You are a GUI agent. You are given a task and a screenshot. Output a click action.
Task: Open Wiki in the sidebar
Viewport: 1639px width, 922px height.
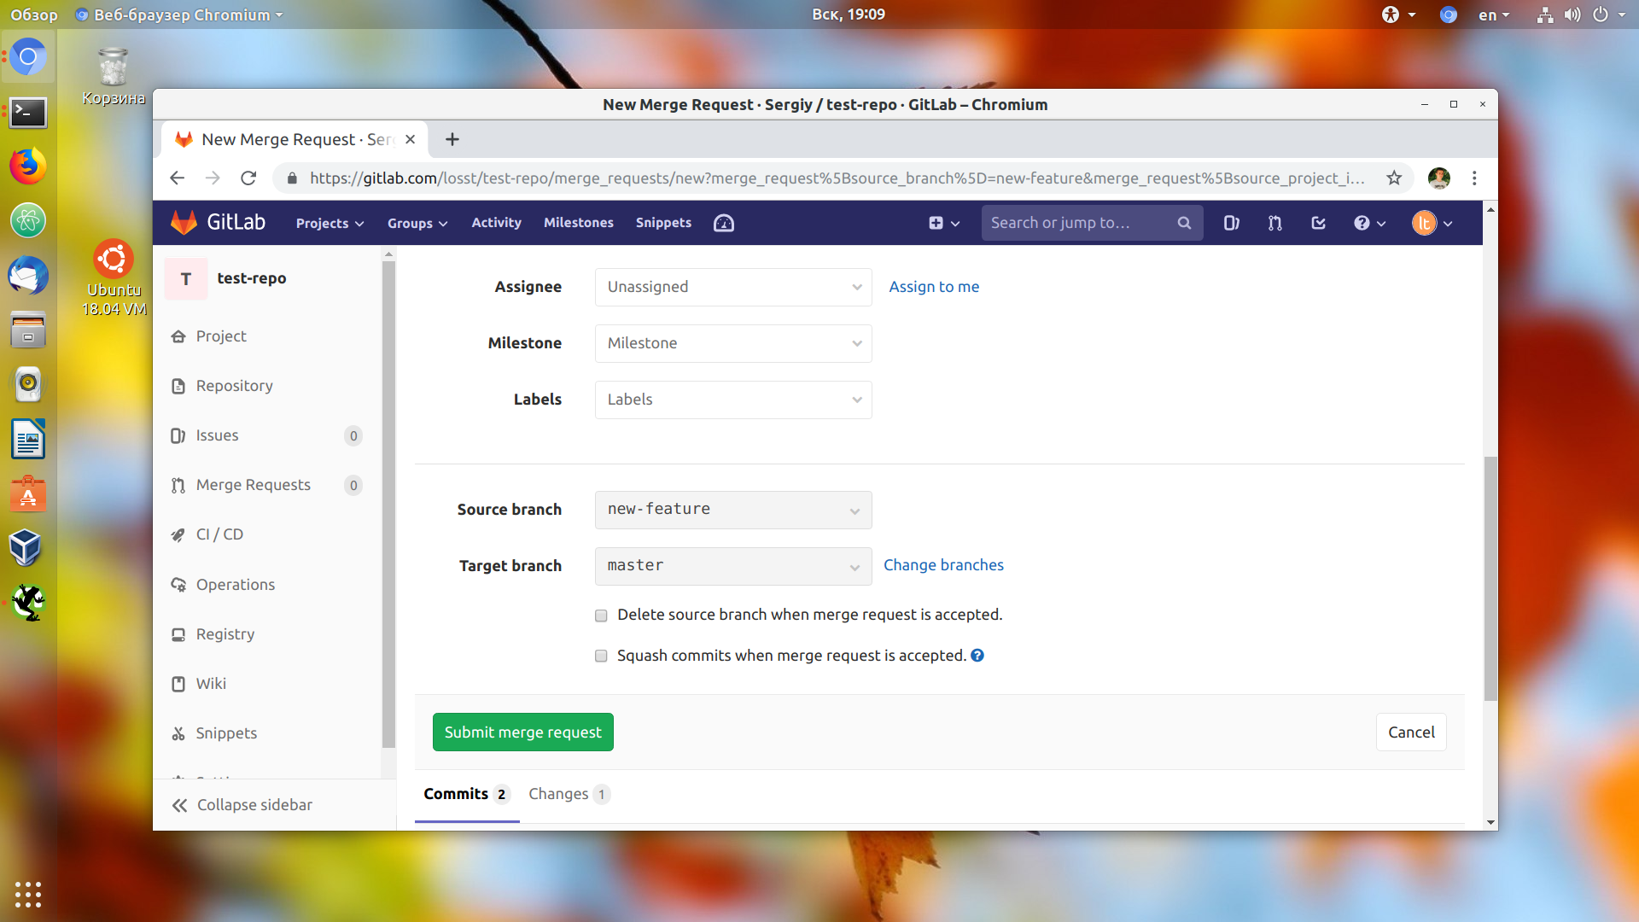(x=210, y=684)
